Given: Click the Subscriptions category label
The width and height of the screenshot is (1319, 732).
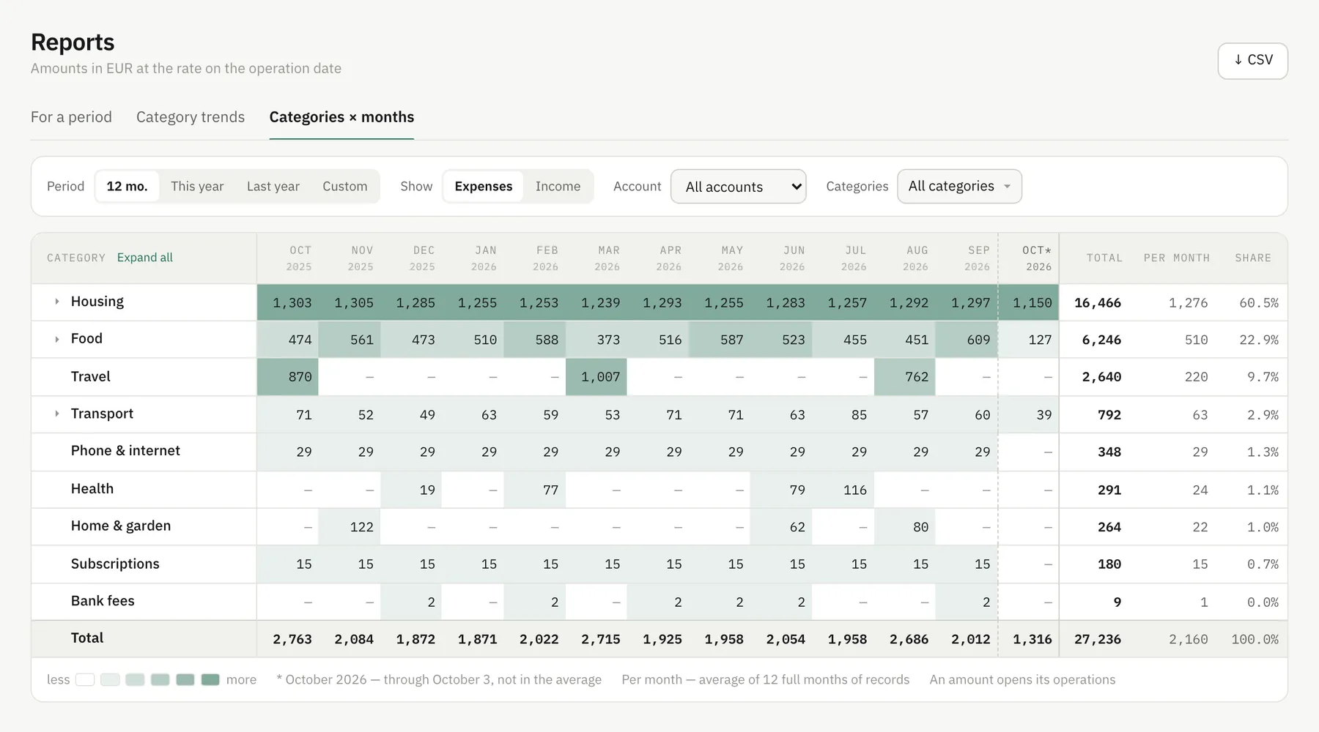Looking at the screenshot, I should coord(115,564).
